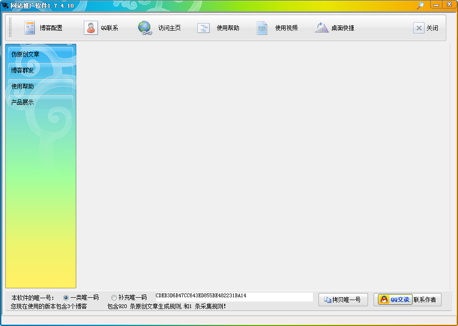Screen dimensions: 458x326
Task: Open 博客配置 via its toolbar icon
Action: [x=29, y=28]
